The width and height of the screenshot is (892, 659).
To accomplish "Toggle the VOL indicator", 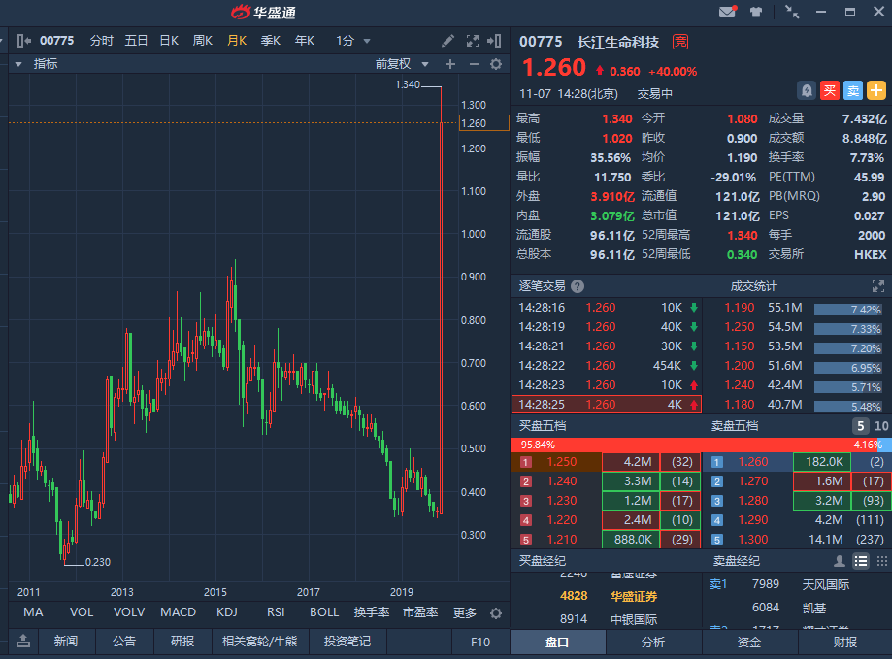I will pyautogui.click(x=82, y=612).
